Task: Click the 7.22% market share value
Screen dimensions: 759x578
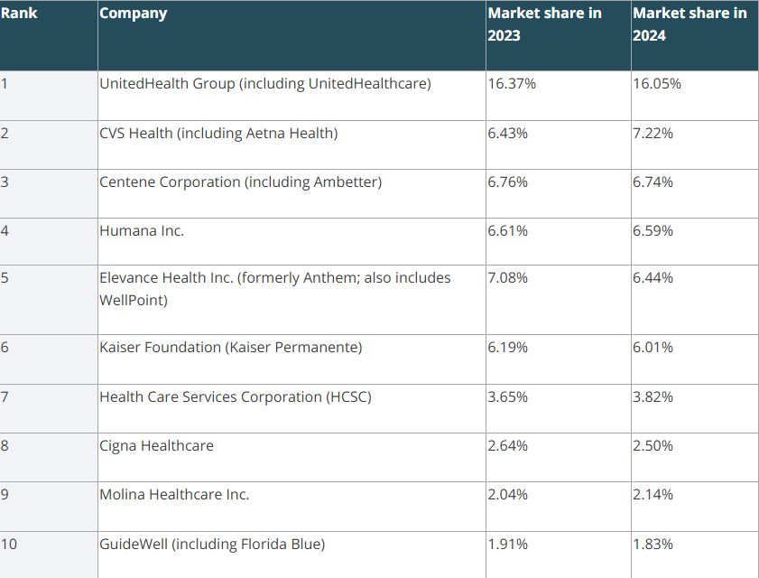Action: (653, 134)
